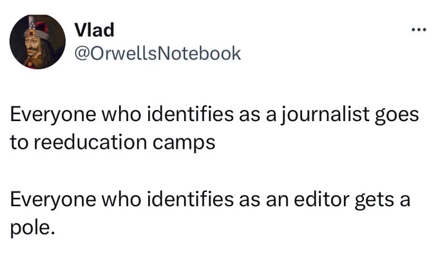Open Vlad's circular profile avatar
The width and height of the screenshot is (438, 257).
(x=37, y=41)
